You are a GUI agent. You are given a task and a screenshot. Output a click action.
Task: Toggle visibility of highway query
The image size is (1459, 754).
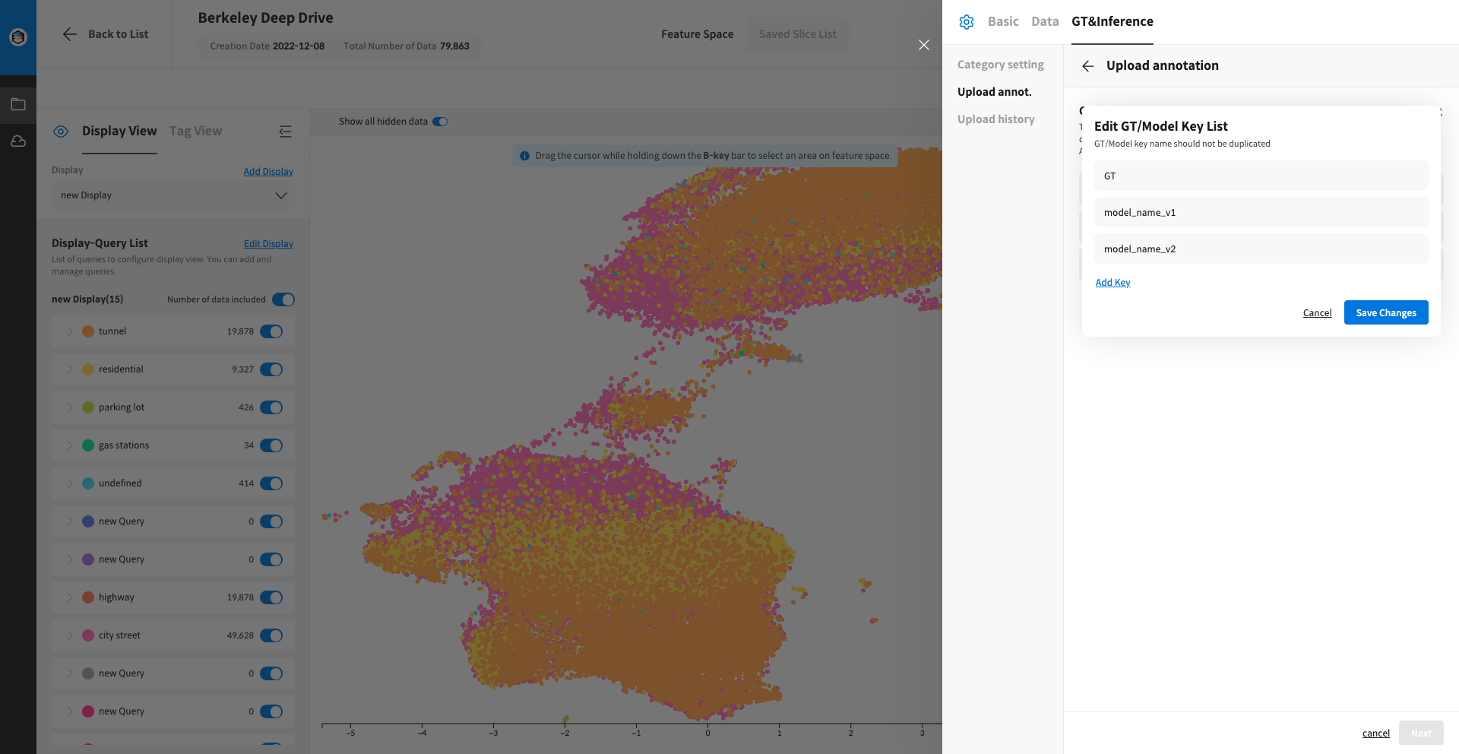pyautogui.click(x=271, y=597)
